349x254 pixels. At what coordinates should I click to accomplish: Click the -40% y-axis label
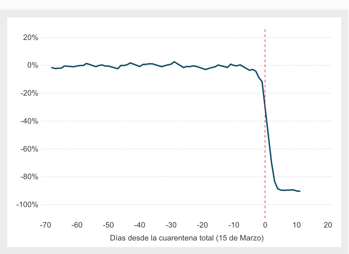29,121
